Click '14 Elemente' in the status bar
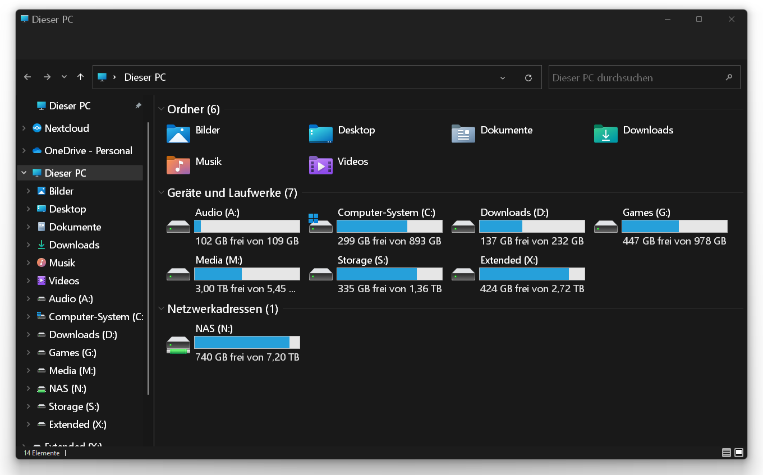 (42, 453)
